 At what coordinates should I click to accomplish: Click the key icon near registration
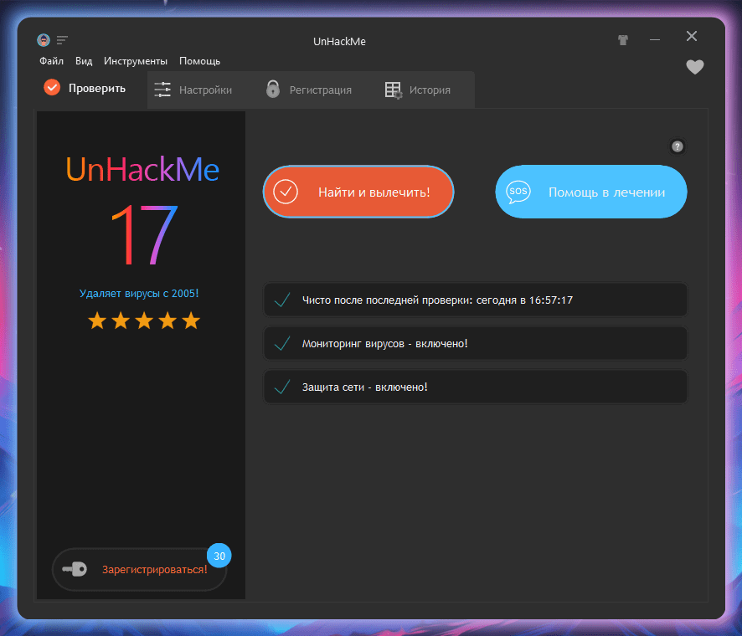75,569
